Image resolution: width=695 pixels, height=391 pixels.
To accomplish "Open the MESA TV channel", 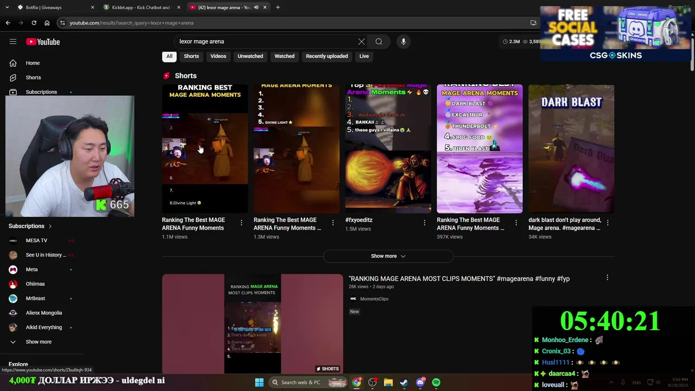I will tap(36, 241).
